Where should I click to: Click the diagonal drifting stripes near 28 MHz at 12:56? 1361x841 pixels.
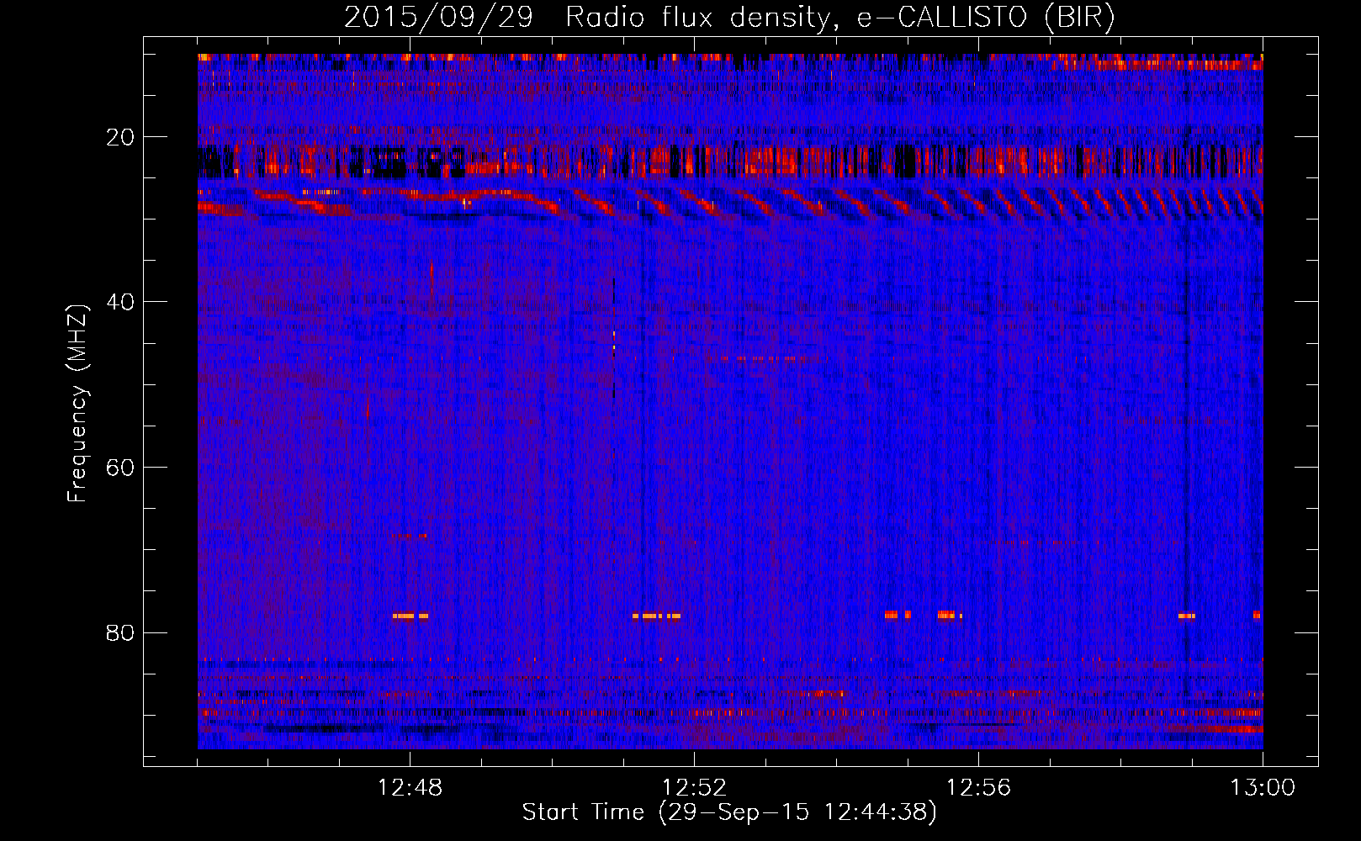click(x=980, y=204)
